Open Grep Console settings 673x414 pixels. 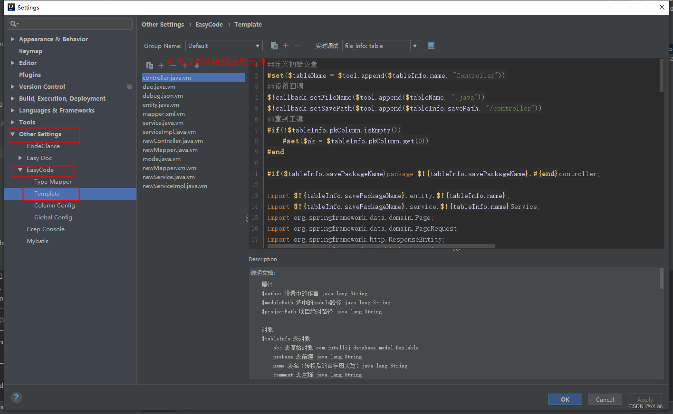click(x=46, y=229)
